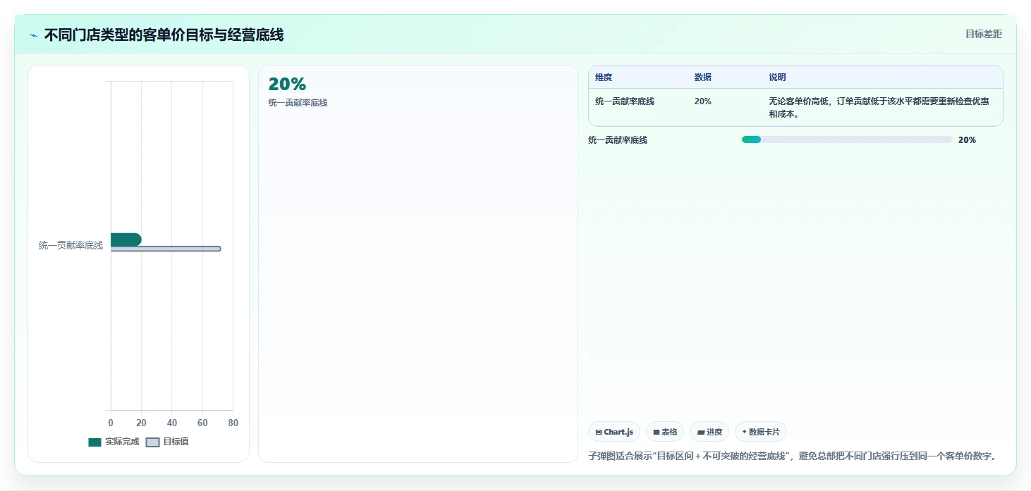Click the 表格 tag chip
The height and width of the screenshot is (491, 1031).
tap(665, 432)
